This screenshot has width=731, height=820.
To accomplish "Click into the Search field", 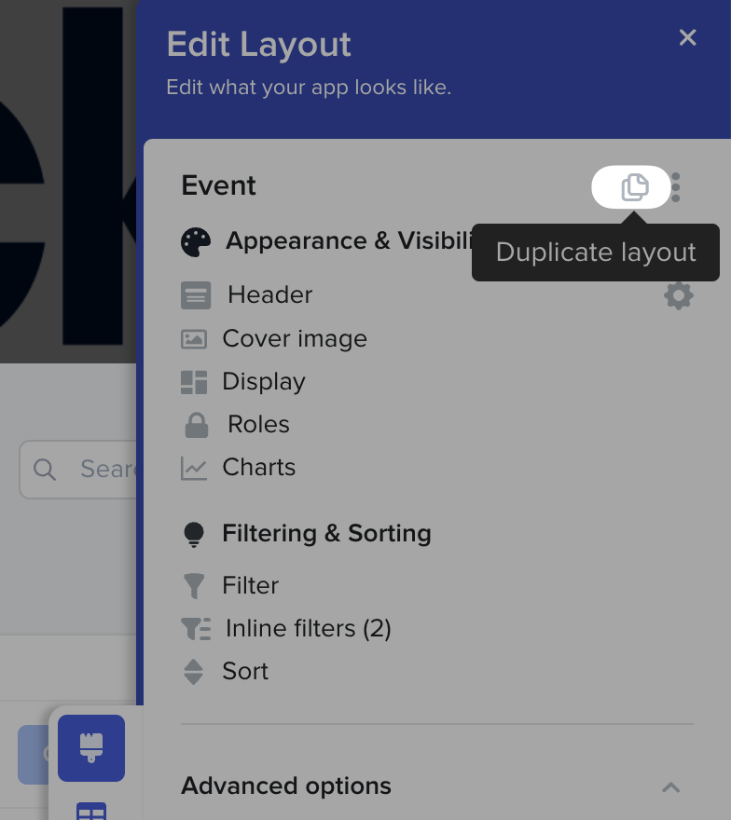I will click(x=93, y=469).
